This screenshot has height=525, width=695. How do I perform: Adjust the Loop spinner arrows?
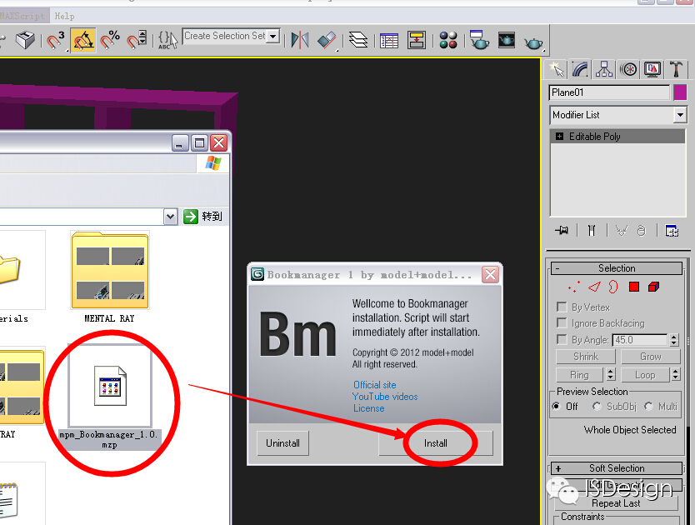click(676, 375)
